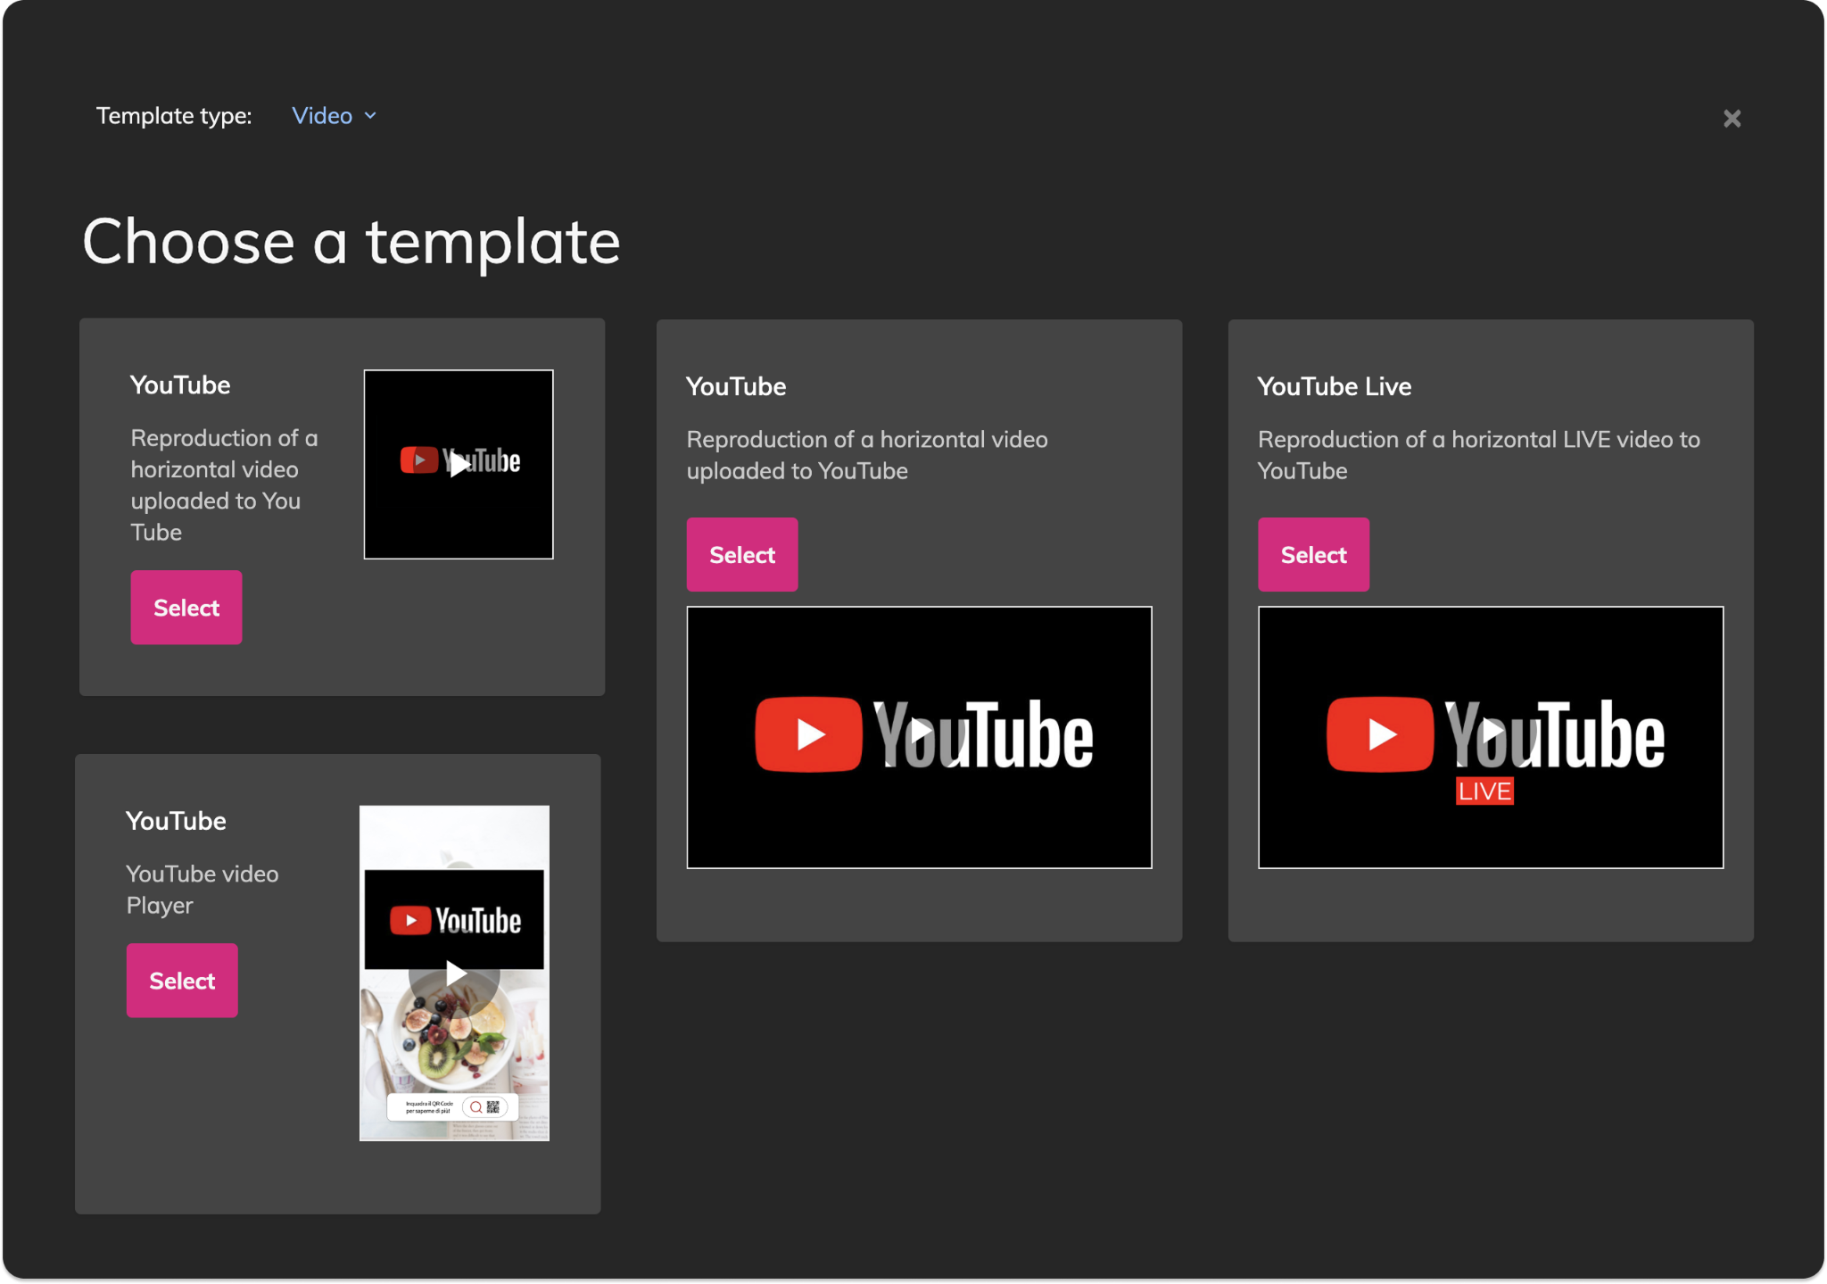Click the 'YouTube Live' card title

click(x=1335, y=386)
